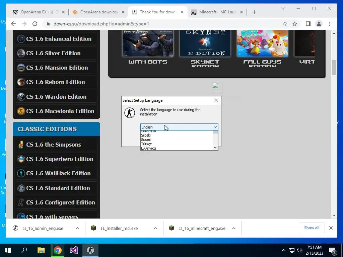Screen dimensions: 343x257
Task: Click the Configured Edition icon
Action: click(x=21, y=202)
